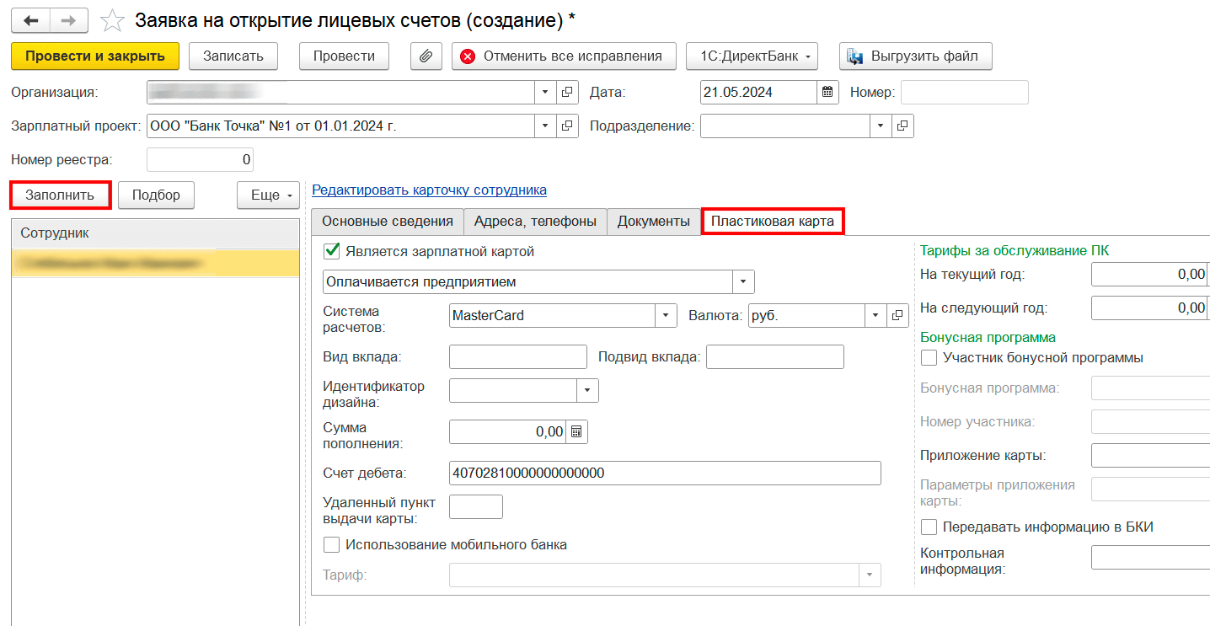Click Провести и закрыть button
Screen dimensions: 1210x626
(95, 56)
